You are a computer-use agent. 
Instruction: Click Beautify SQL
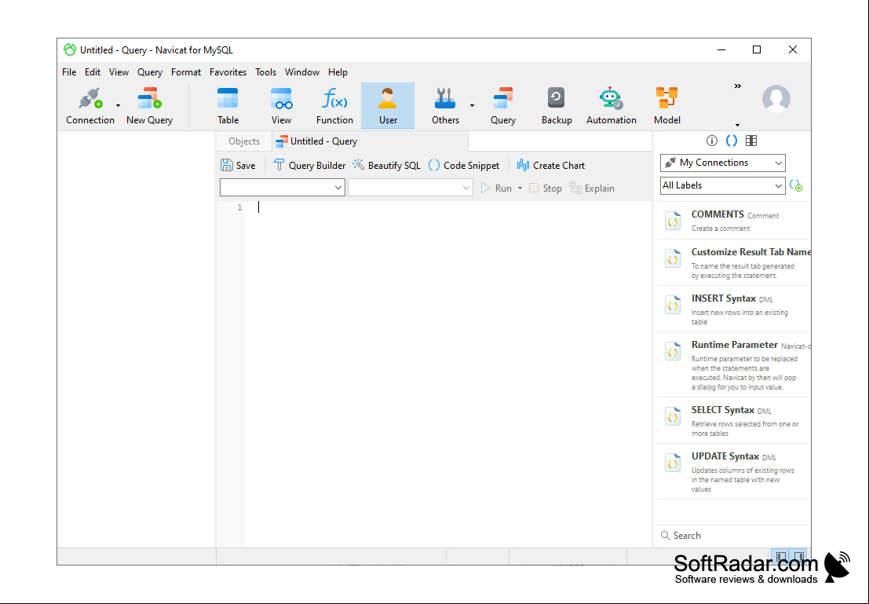(x=387, y=165)
